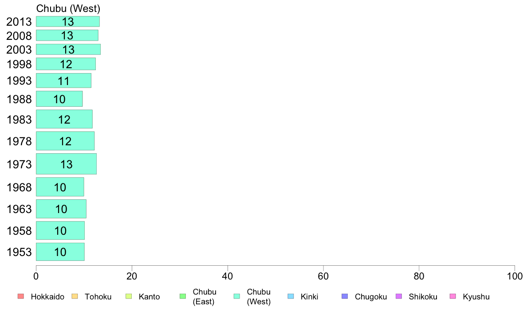
Task: Click the 100 tick on the x-axis
Action: (515, 276)
